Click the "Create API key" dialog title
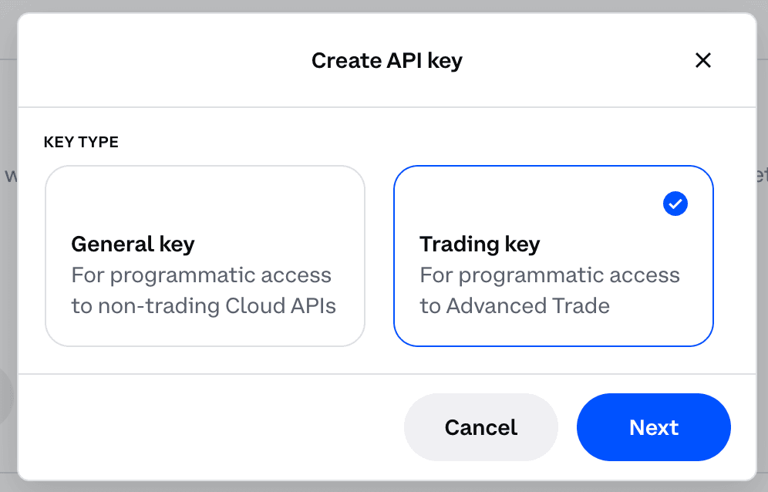The height and width of the screenshot is (492, 768). (386, 60)
